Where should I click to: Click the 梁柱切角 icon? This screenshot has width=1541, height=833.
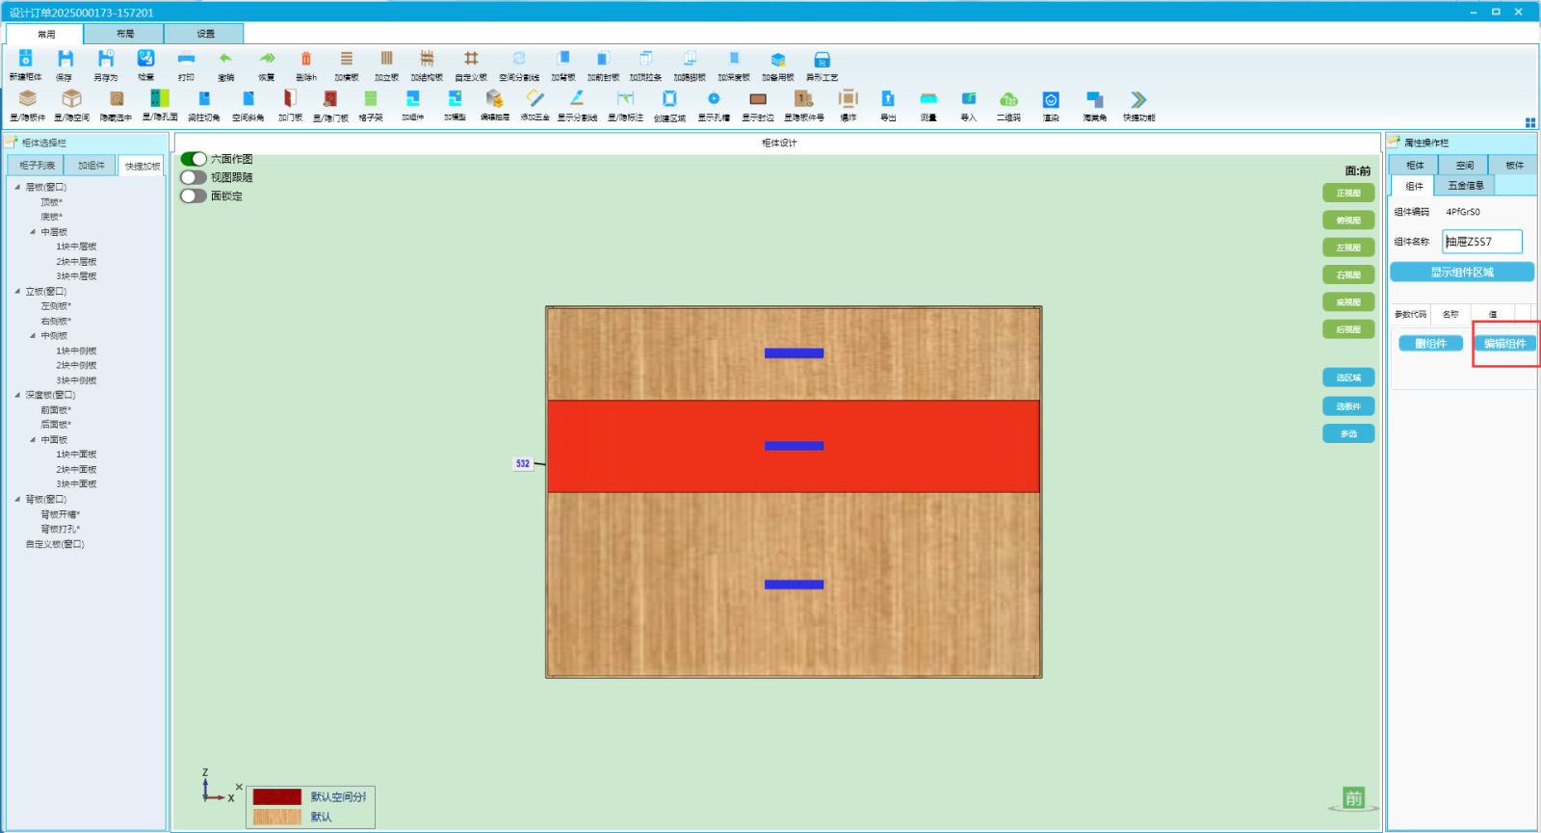click(203, 99)
